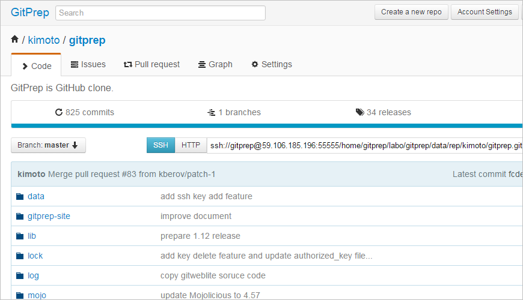Click 'update Mojolicious to 4.57' message

(210, 295)
